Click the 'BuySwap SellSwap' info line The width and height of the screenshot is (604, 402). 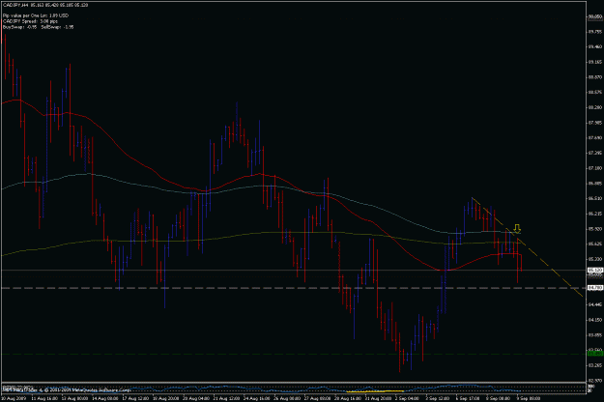[38, 27]
